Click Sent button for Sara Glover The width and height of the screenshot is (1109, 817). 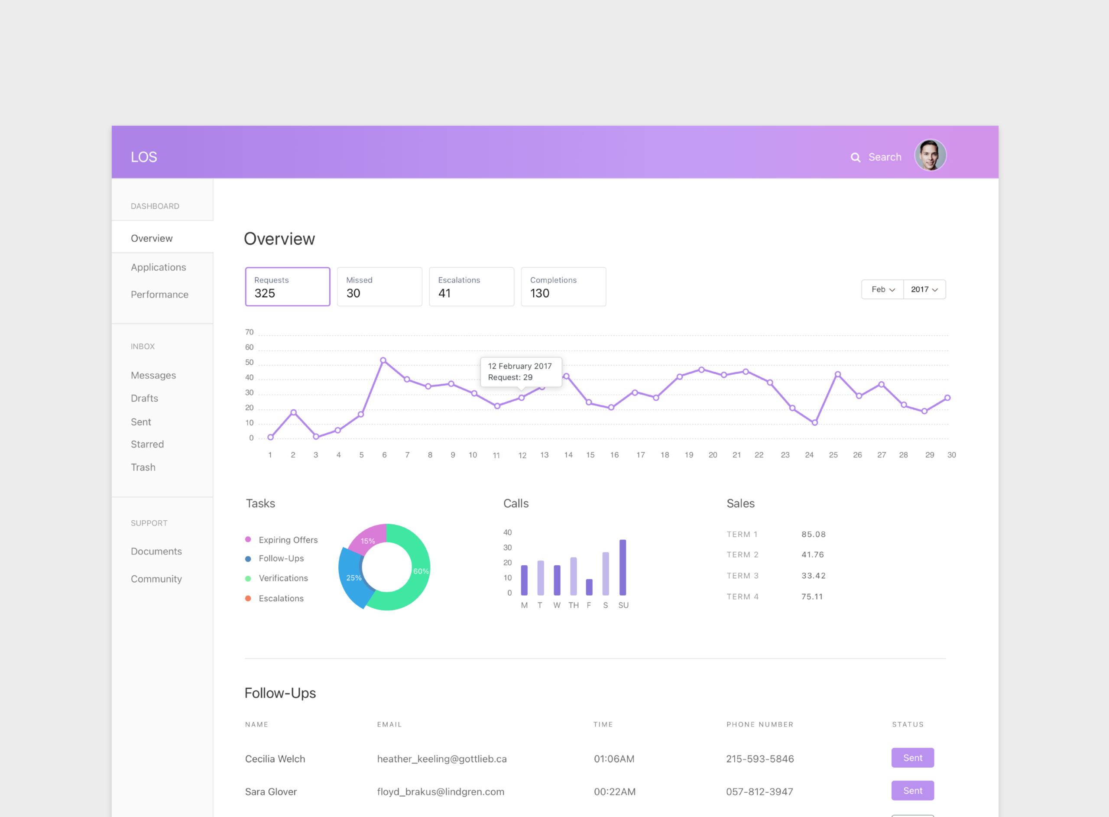tap(912, 790)
